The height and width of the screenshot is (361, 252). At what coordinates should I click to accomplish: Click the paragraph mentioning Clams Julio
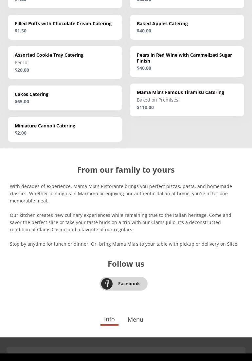pos(121,222)
